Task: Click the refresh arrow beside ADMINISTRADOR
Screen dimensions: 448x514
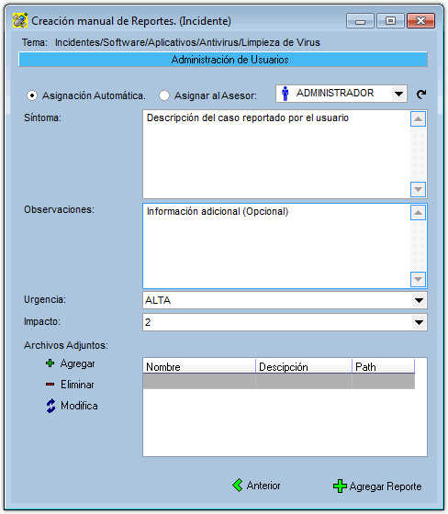Action: coord(421,95)
